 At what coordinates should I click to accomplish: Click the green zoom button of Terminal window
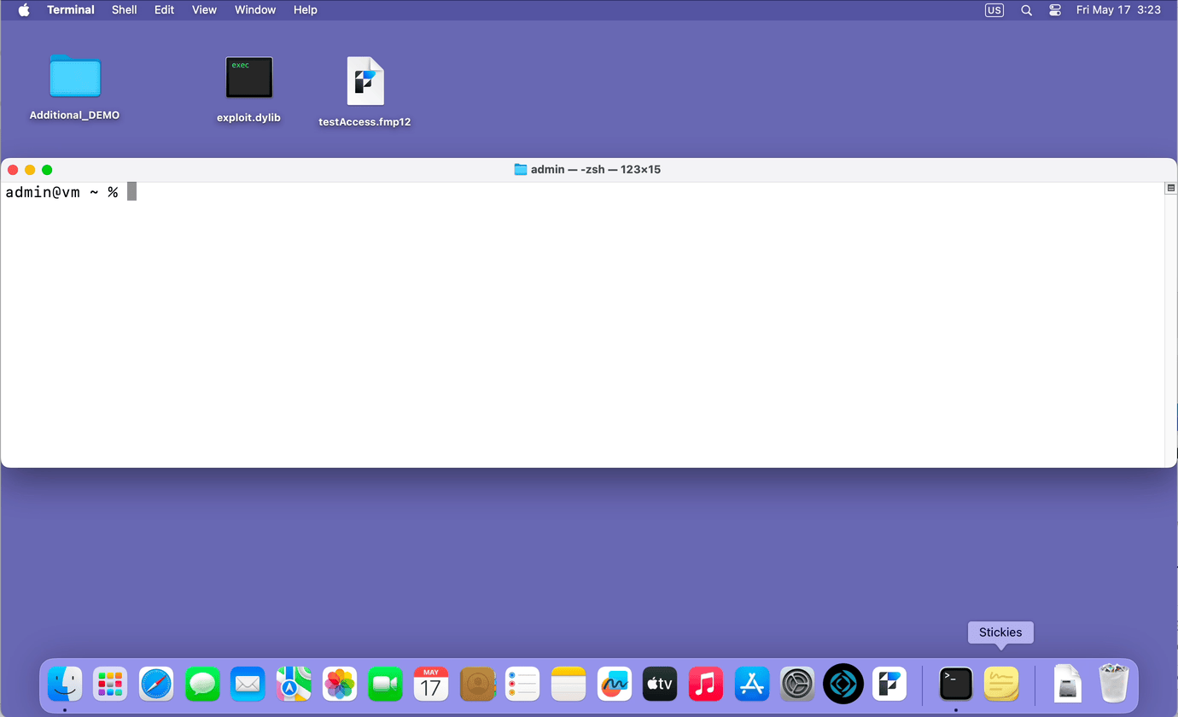(x=47, y=170)
